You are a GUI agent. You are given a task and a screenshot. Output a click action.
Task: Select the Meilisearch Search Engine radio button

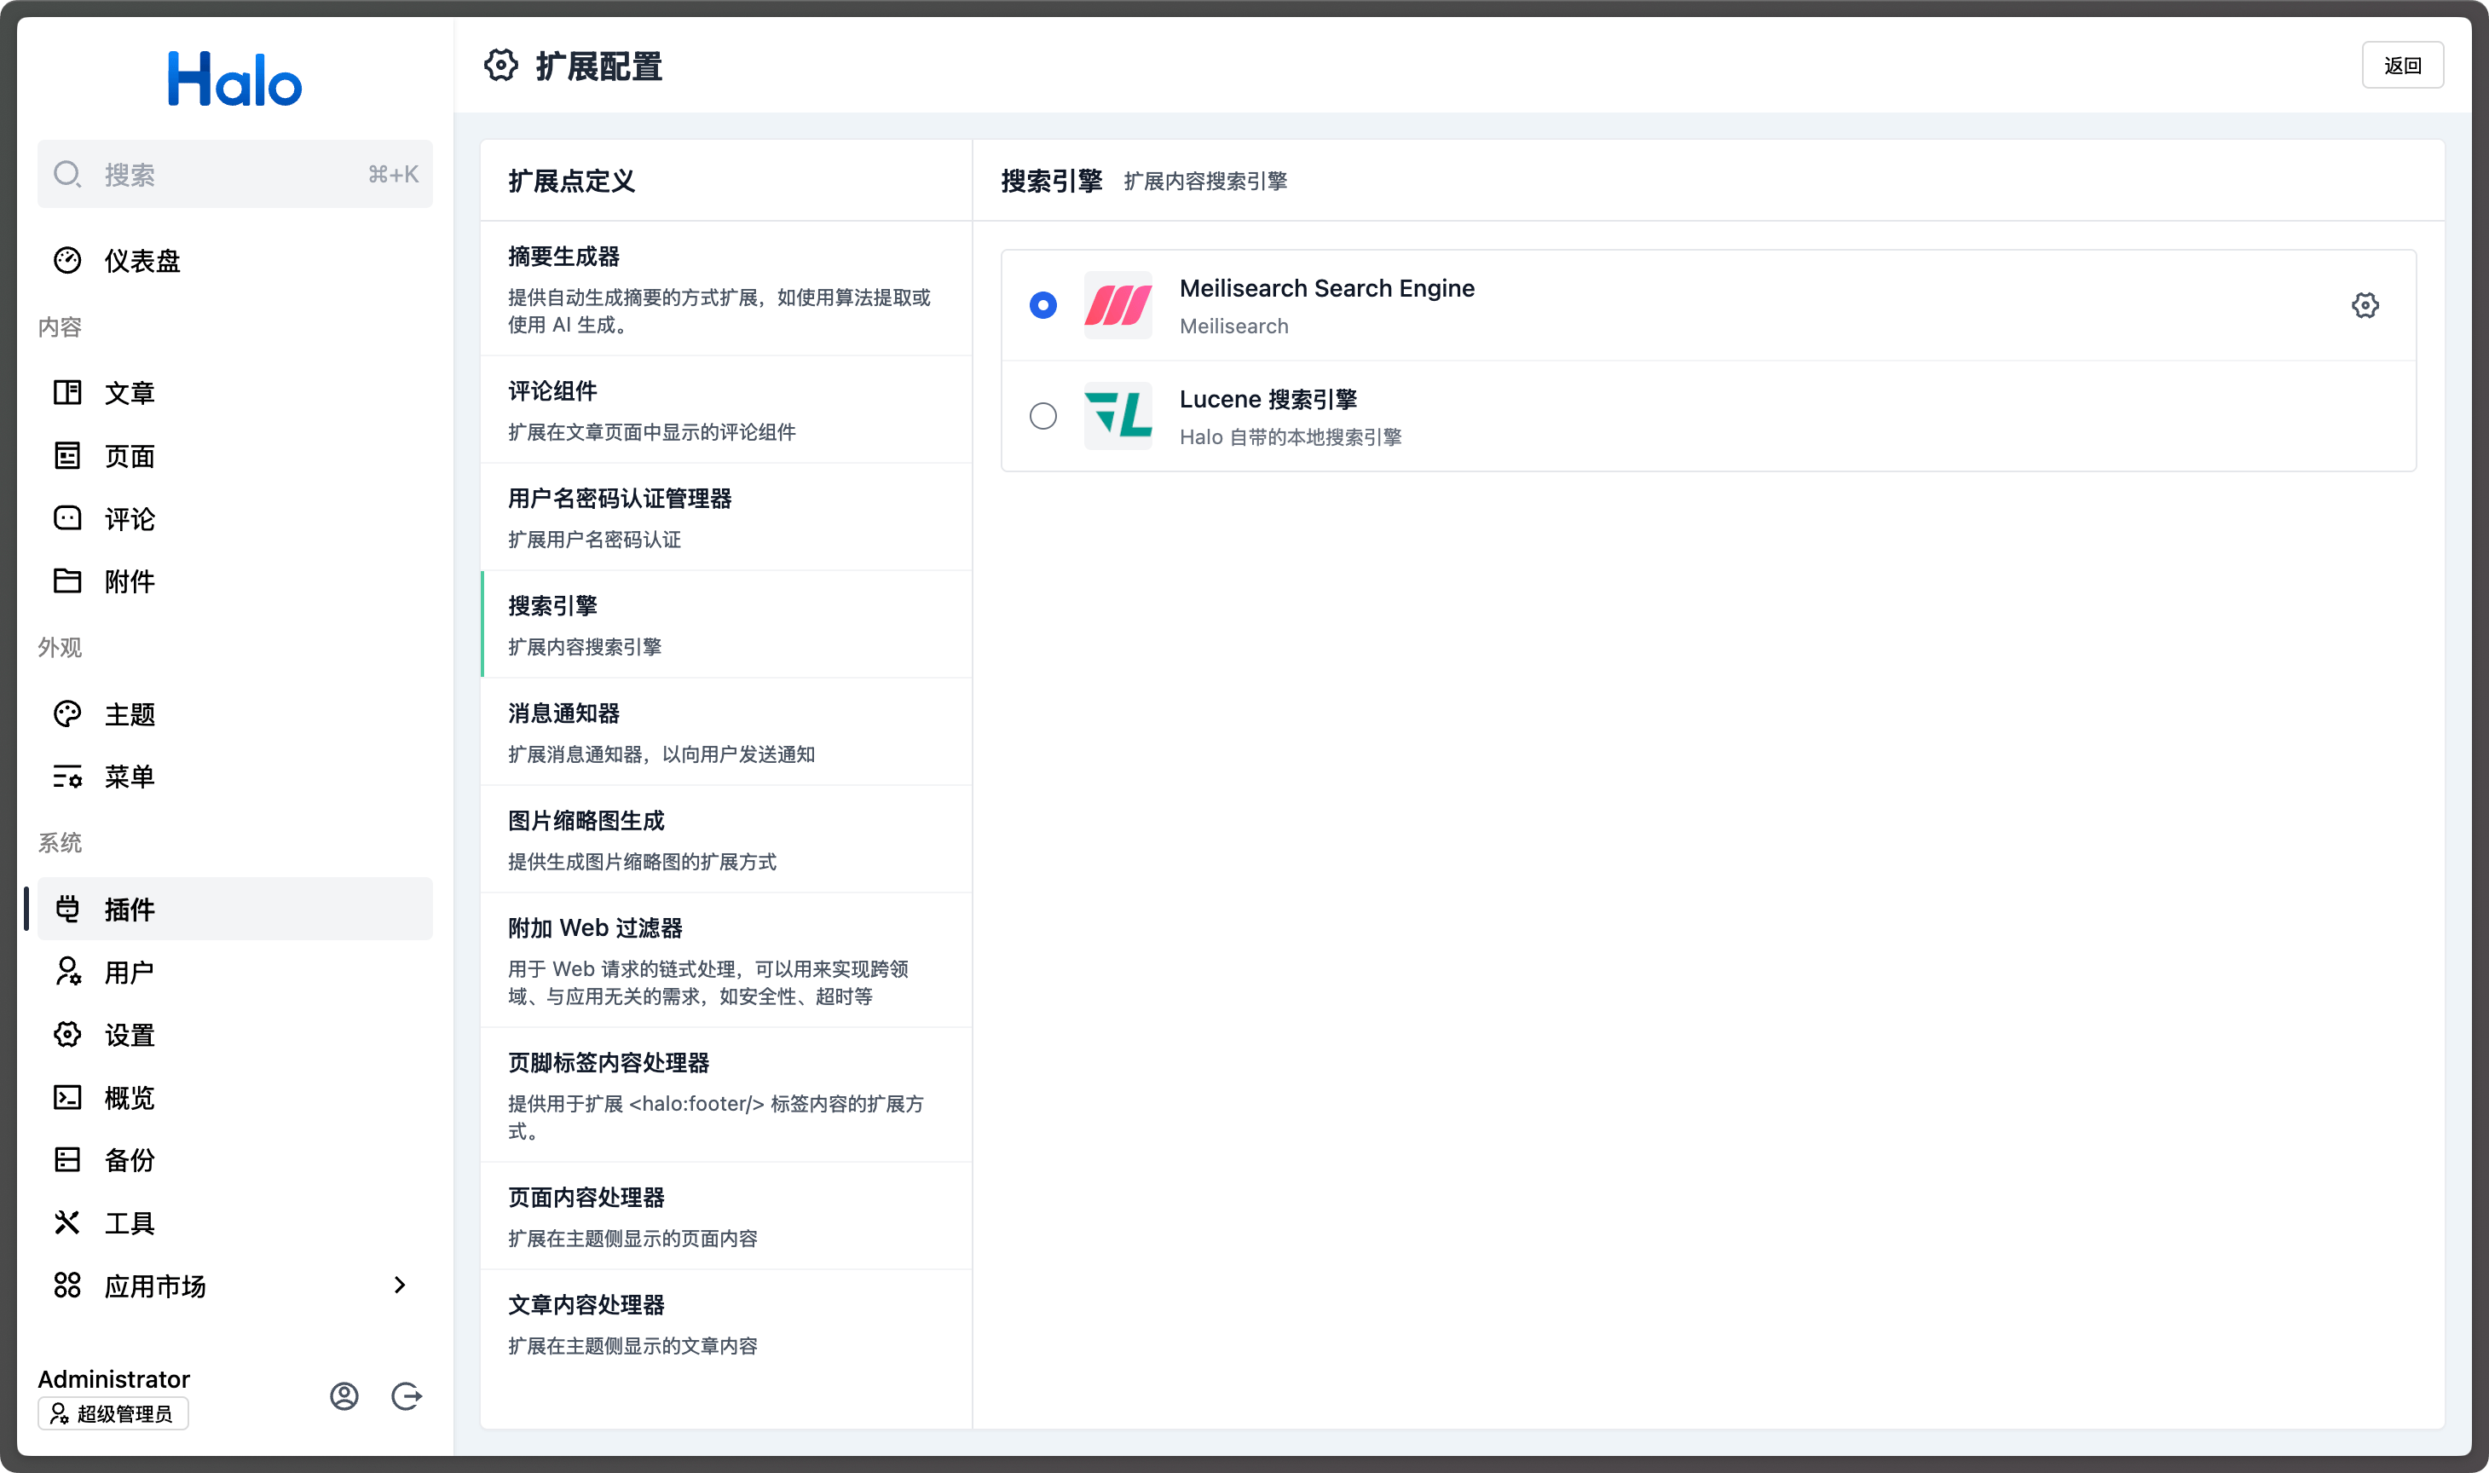[x=1043, y=304]
